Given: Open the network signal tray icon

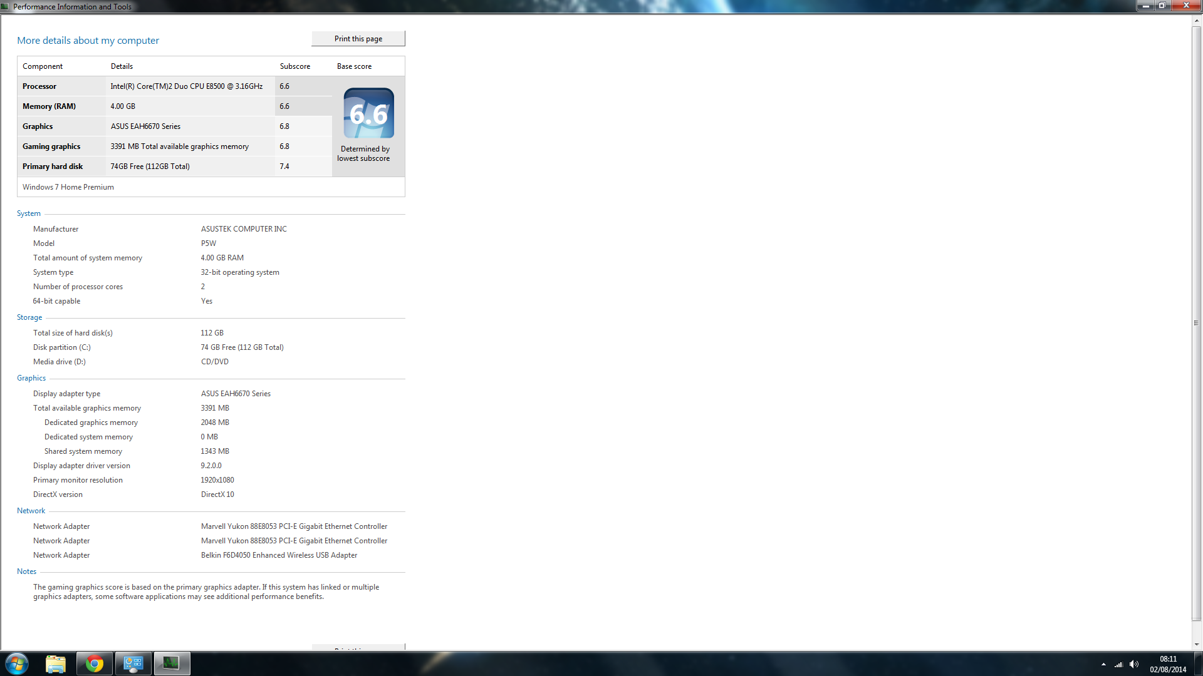Looking at the screenshot, I should click(x=1118, y=664).
